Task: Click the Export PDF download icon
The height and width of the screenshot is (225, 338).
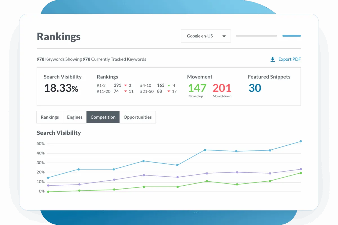Action: [272, 59]
